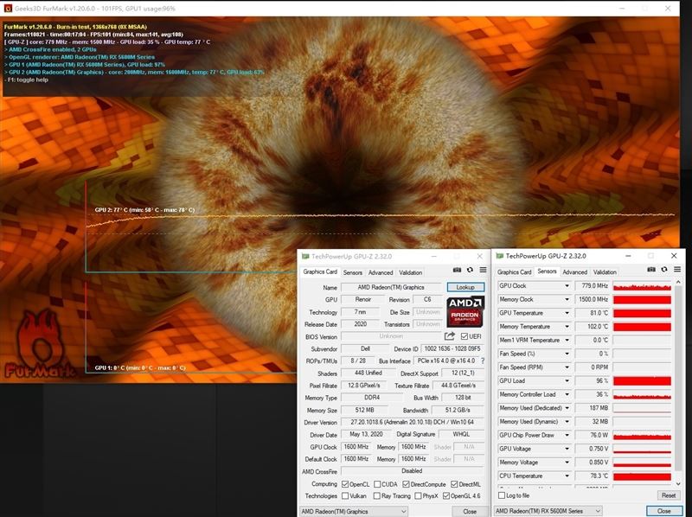
Task: Switch to Advanced tab in GPU-Z card details window
Action: click(x=381, y=272)
